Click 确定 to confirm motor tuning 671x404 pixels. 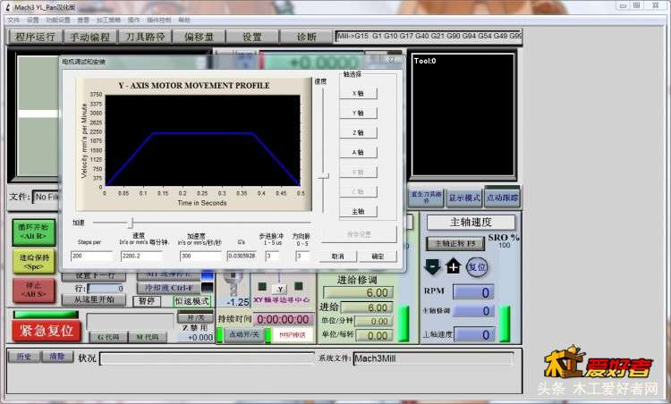tap(378, 257)
